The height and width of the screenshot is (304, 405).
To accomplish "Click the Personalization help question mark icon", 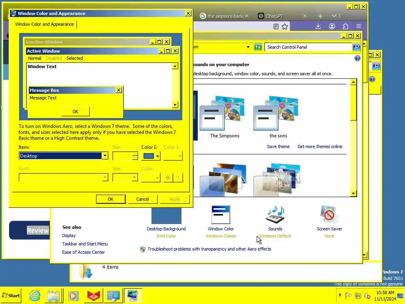I will coord(357,58).
